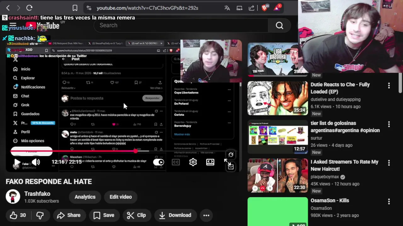Open options menu for tier list de golosinas

[389, 124]
